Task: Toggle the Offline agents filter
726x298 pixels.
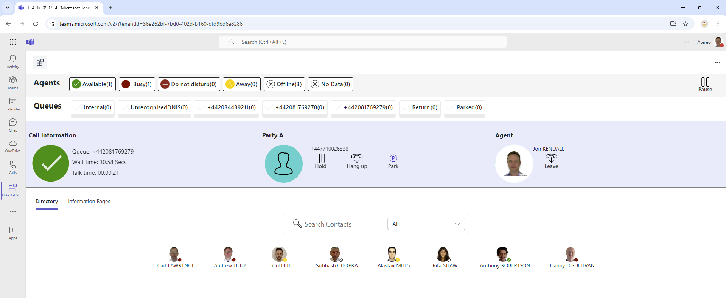Action: 284,84
